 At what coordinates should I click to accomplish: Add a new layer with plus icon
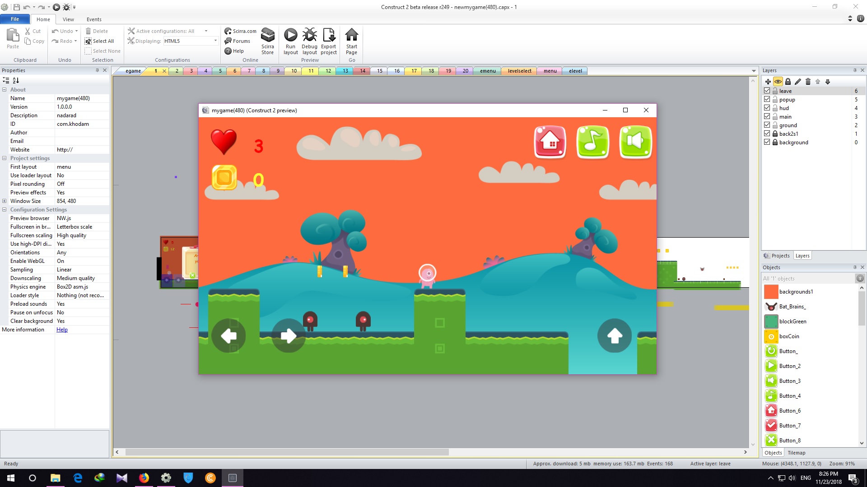coord(768,82)
